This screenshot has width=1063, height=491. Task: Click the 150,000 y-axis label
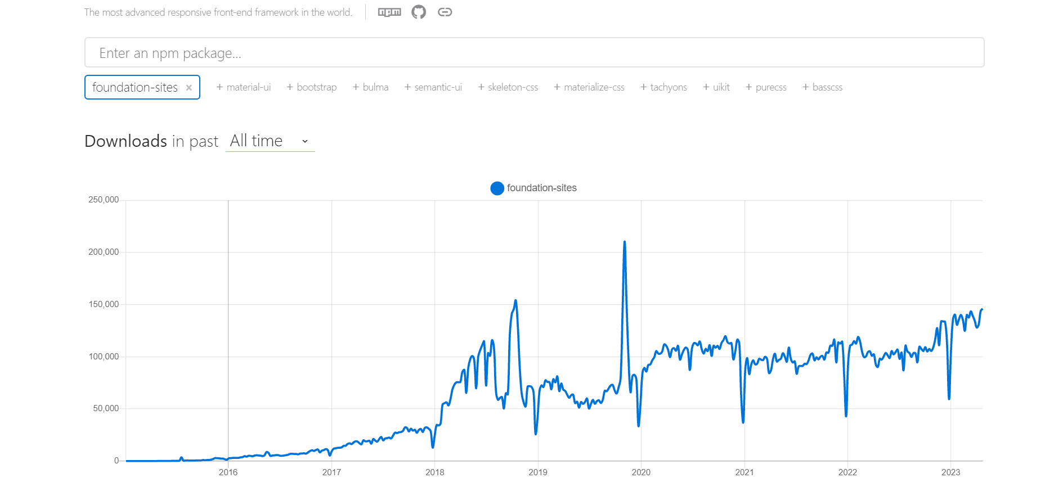pos(104,304)
